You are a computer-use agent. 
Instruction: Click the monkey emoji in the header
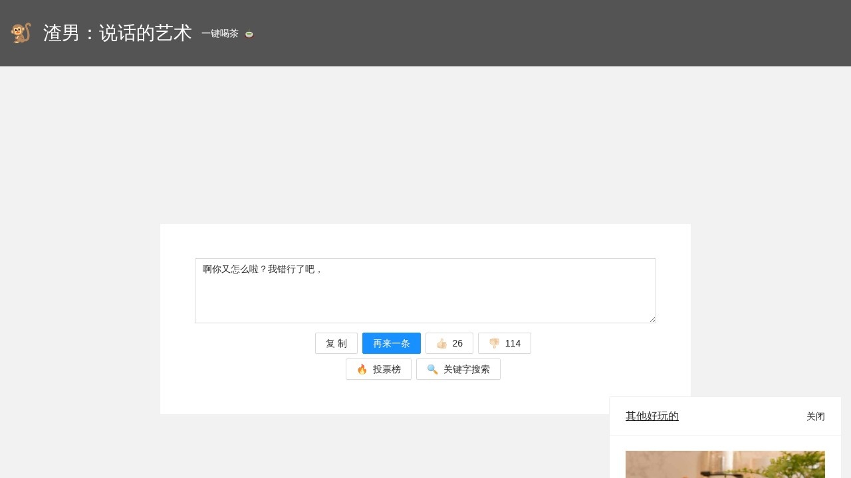tap(20, 33)
